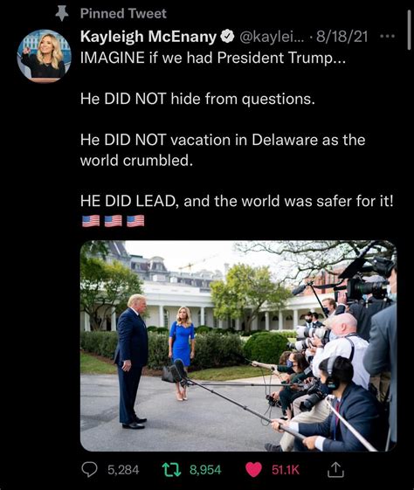Screen dimensions: 414x490
Task: Open the three-dot more options menu
Action: [387, 37]
